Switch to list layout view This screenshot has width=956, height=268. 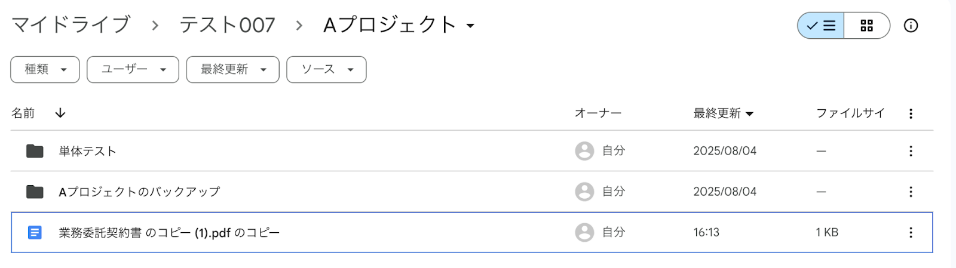(821, 26)
